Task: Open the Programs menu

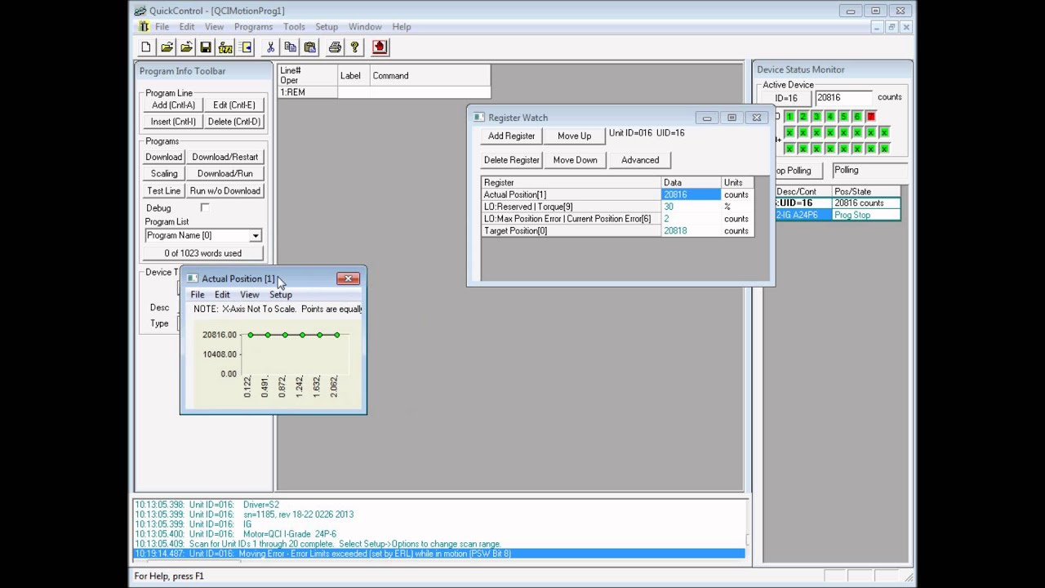Action: 253,27
